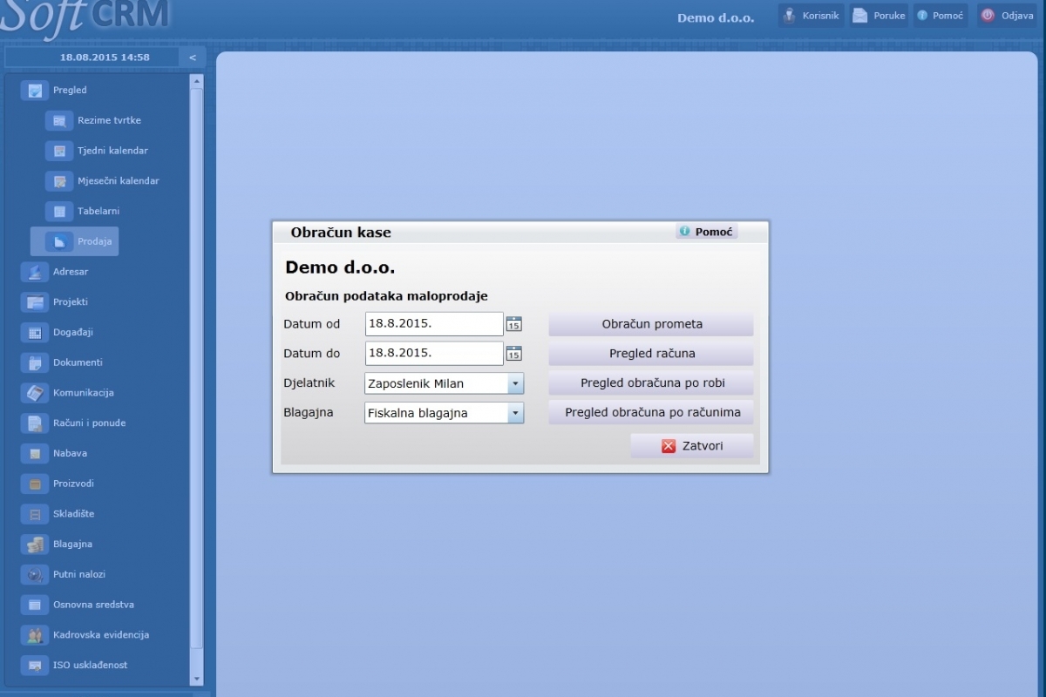1046x697 pixels.
Task: Open the Adresar module icon
Action: click(35, 272)
